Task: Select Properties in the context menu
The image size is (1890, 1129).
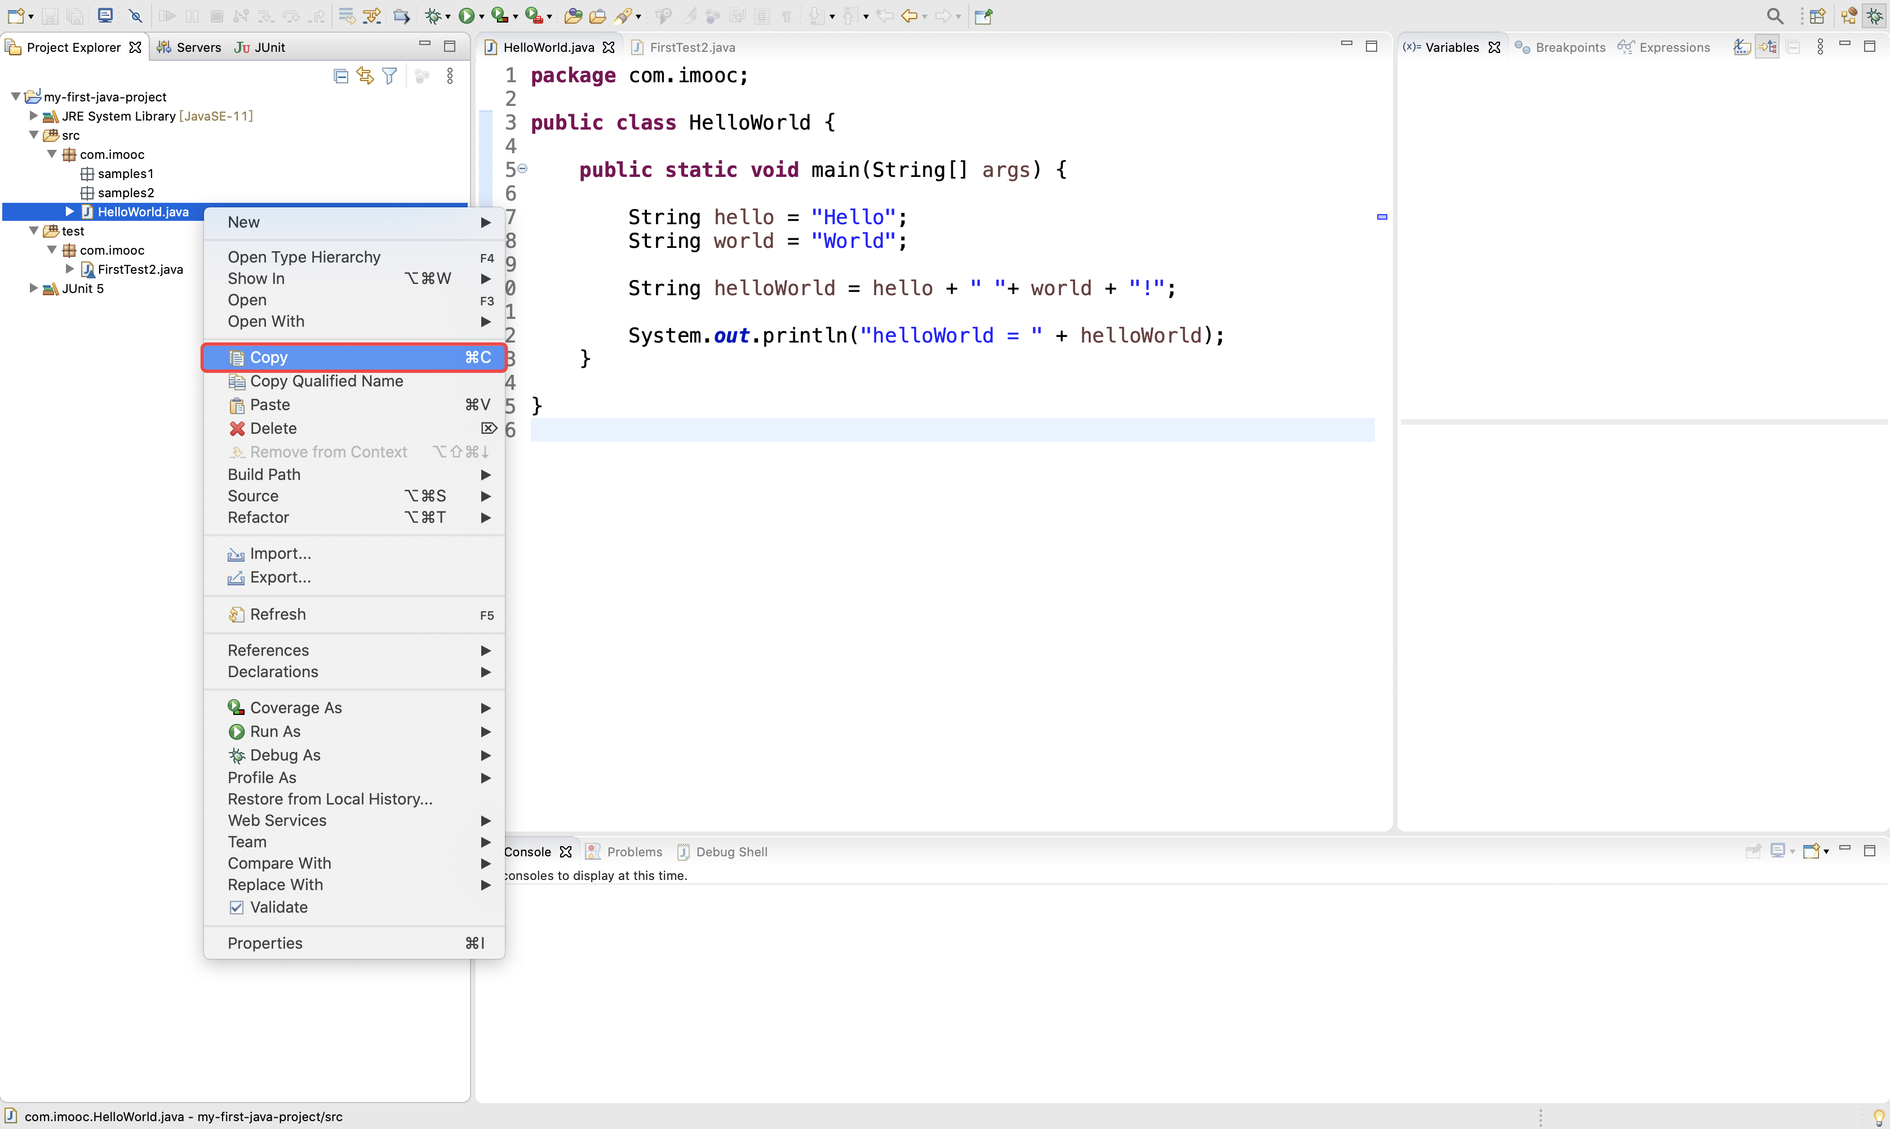Action: tap(354, 943)
